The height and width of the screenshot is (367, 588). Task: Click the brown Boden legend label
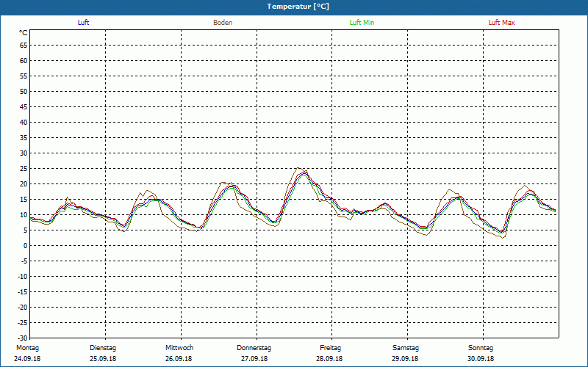tap(223, 23)
